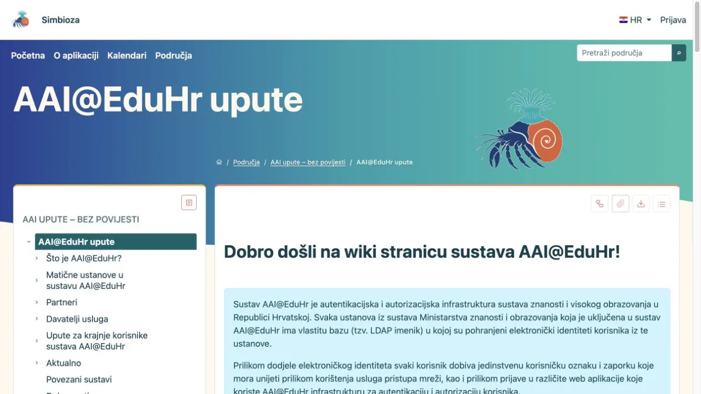Open the HR language dropdown
This screenshot has height=394, width=701.
point(635,20)
